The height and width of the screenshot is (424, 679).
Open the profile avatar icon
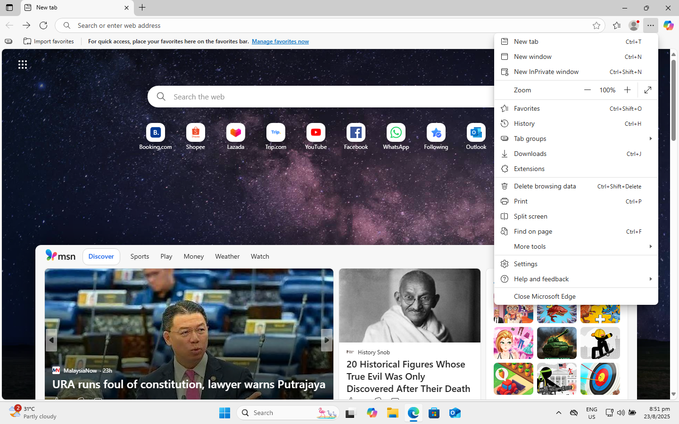point(634,25)
